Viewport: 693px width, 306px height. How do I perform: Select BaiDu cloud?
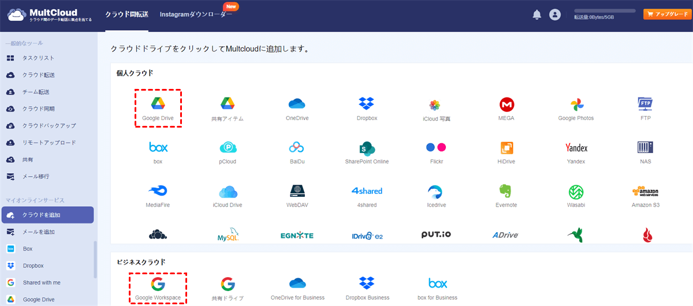pyautogui.click(x=297, y=152)
